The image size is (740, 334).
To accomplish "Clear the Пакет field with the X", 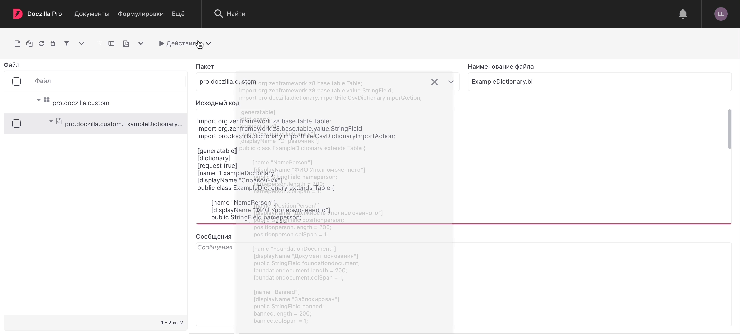I will point(434,82).
